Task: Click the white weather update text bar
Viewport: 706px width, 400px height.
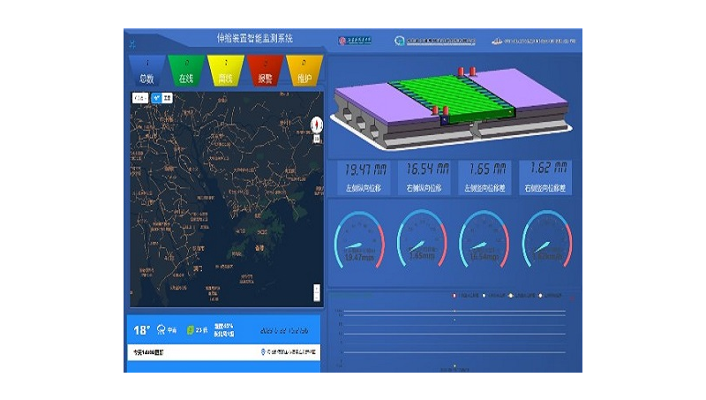Action: coord(224,352)
